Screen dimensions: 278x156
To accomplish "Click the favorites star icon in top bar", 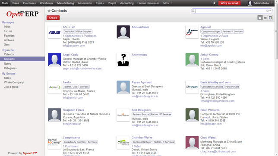I will 214,3.
